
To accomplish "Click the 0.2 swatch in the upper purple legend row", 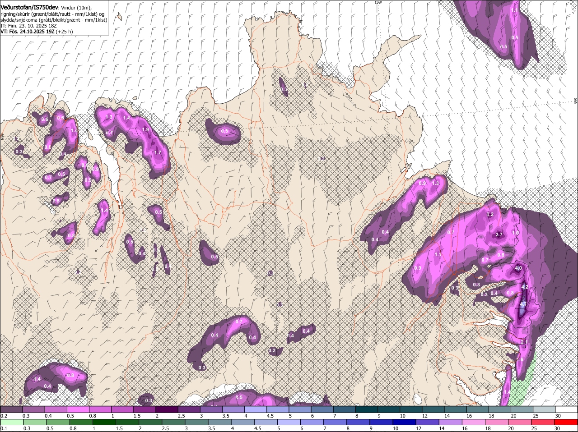I will pyautogui.click(x=11, y=409).
